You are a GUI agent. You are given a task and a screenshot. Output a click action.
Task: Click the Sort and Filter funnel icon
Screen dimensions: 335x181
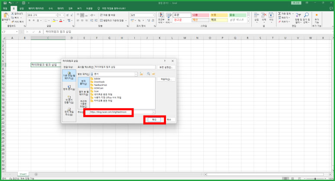(299, 15)
